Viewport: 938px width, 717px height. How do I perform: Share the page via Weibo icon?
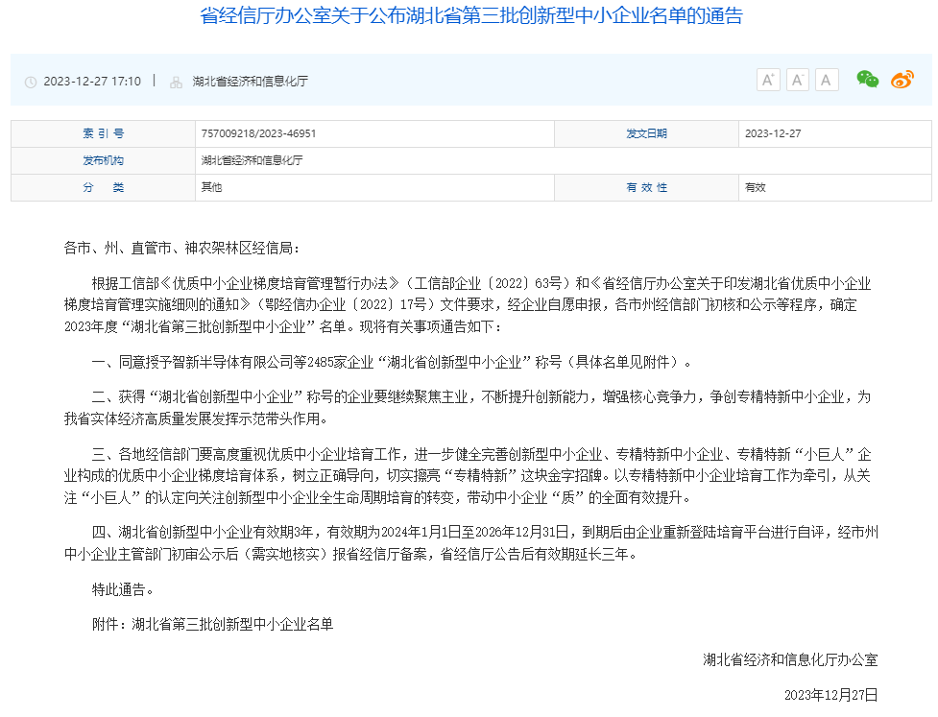902,80
